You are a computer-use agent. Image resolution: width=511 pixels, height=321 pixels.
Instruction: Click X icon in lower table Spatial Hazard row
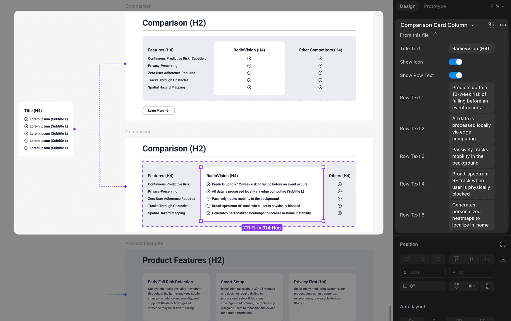(340, 213)
